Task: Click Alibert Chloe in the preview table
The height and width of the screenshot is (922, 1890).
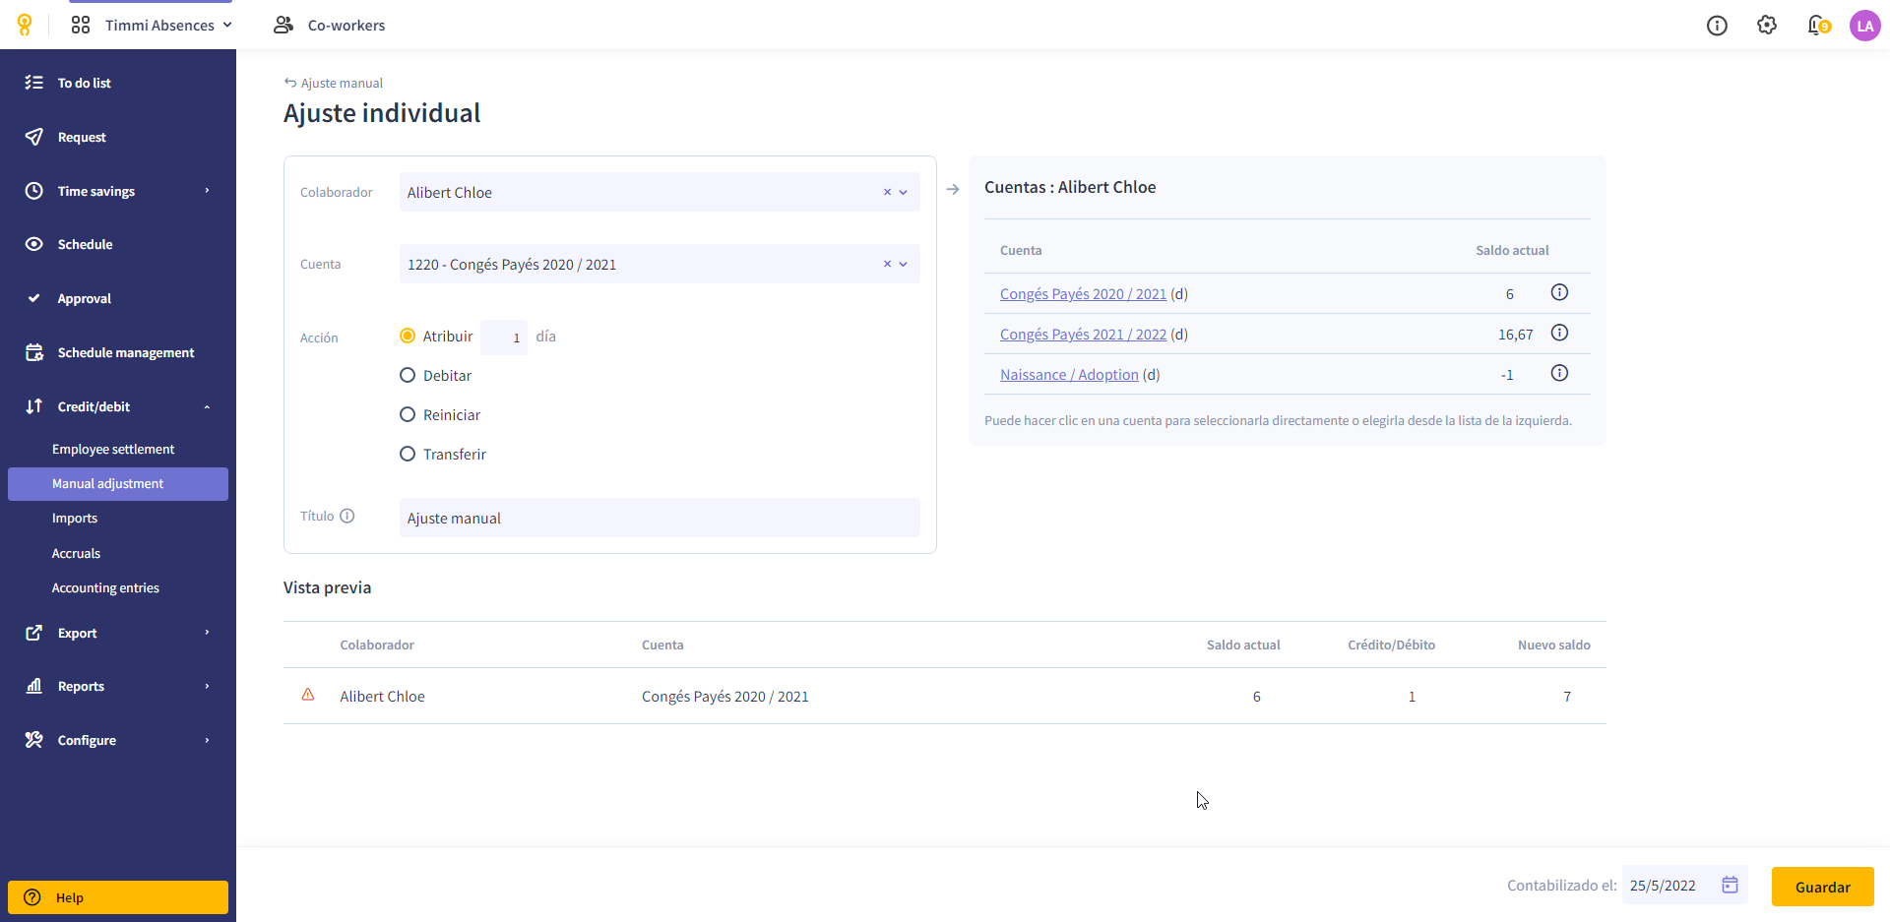Action: pyautogui.click(x=382, y=697)
